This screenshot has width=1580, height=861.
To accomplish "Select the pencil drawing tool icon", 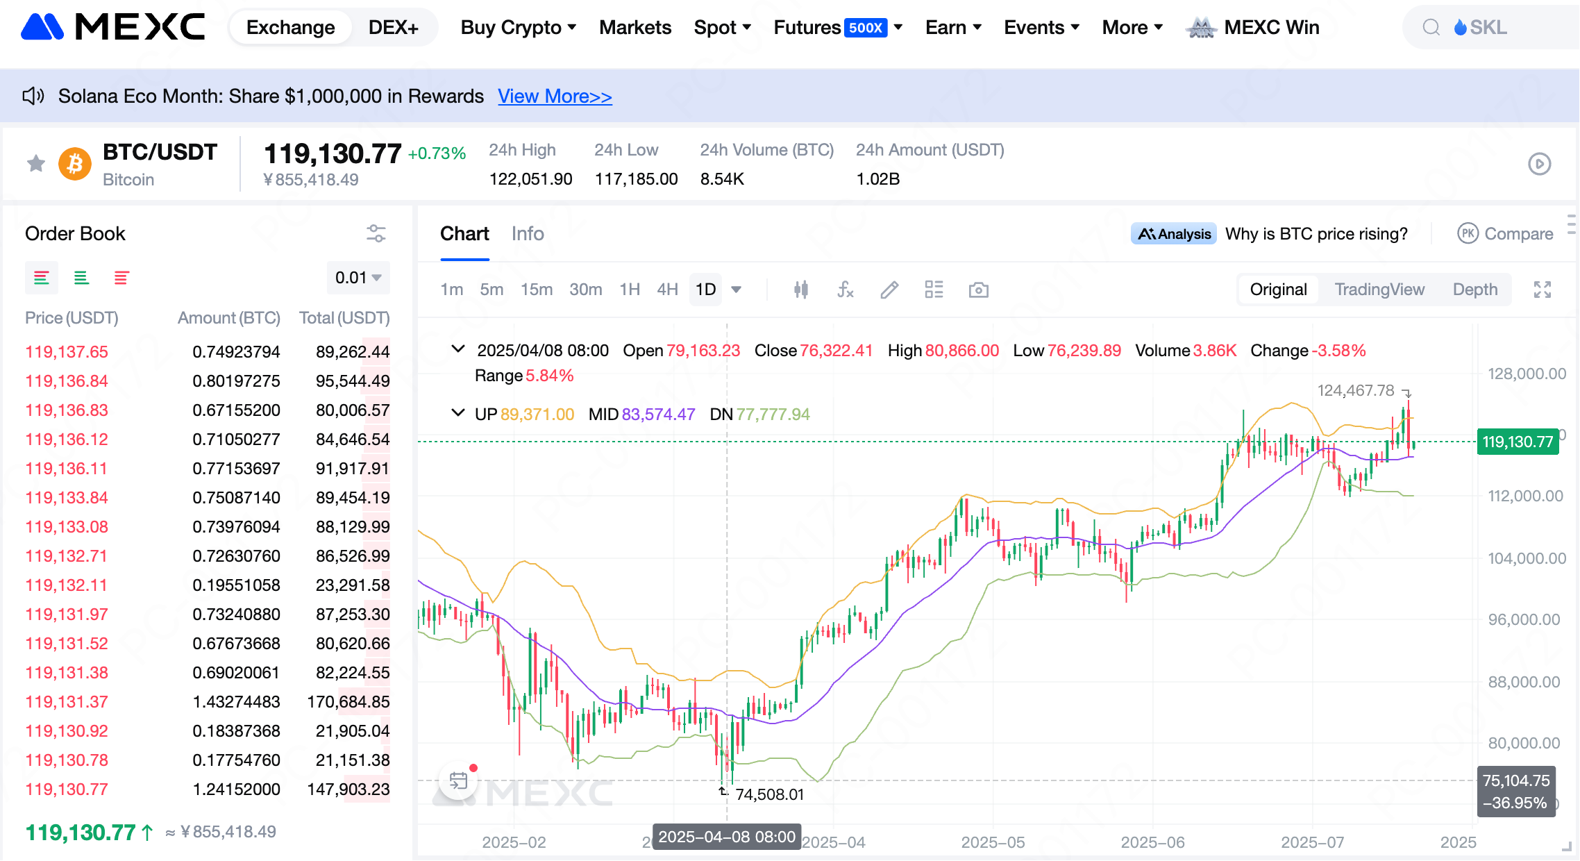I will [889, 290].
